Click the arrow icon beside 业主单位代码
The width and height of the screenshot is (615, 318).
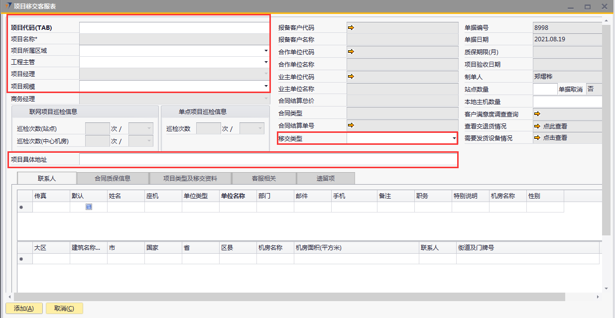click(x=351, y=77)
